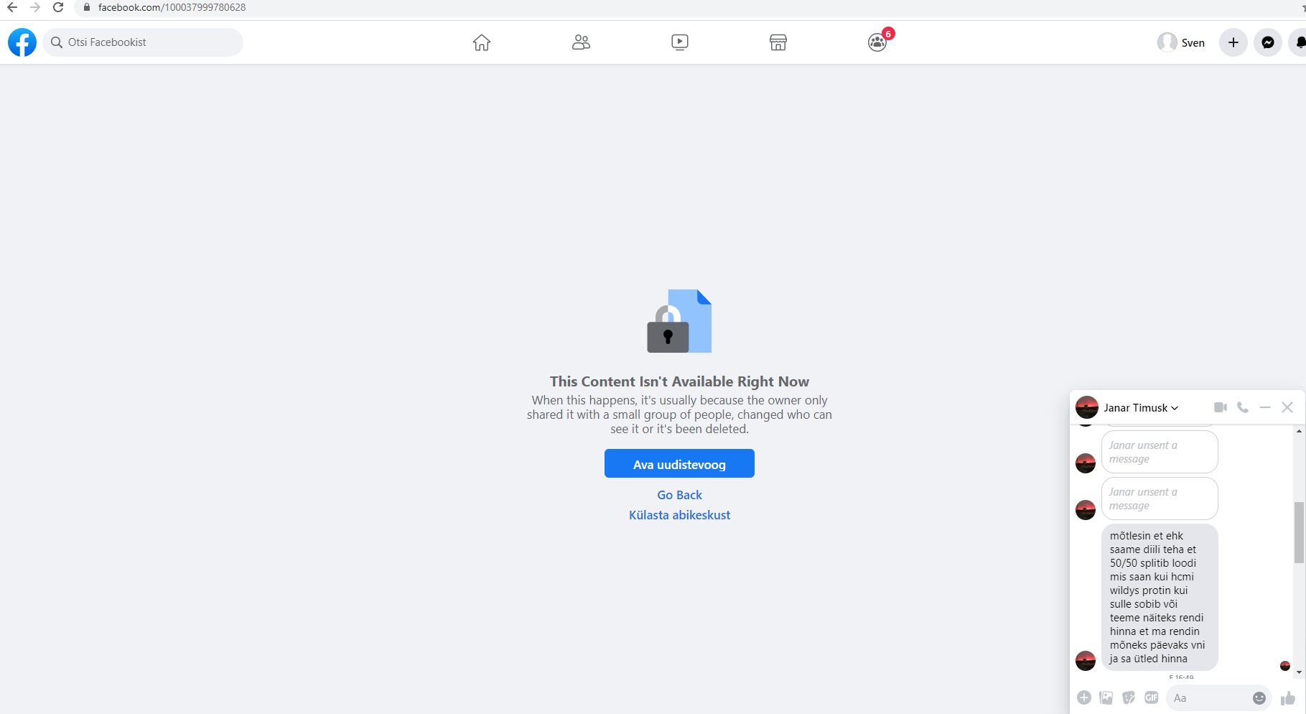Screen dimensions: 1306x714
Task: Click the sender avatar beside the "mõtlesin" message
Action: click(x=1086, y=660)
